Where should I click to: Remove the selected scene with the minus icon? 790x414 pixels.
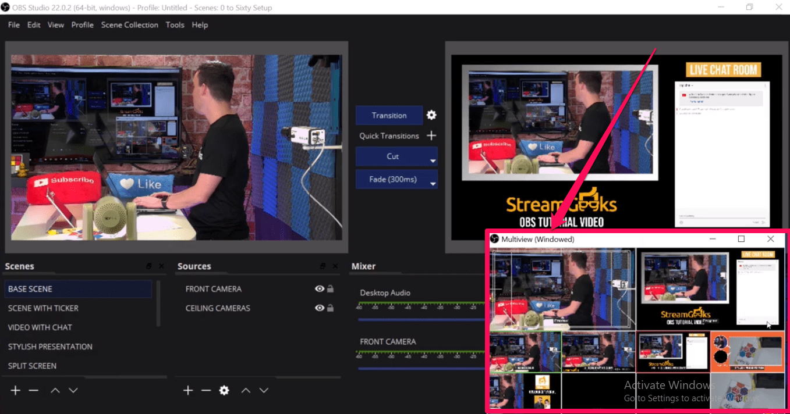coord(33,390)
